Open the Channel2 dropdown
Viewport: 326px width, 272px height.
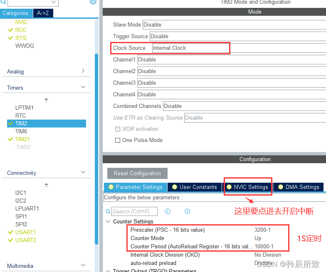coord(231,71)
